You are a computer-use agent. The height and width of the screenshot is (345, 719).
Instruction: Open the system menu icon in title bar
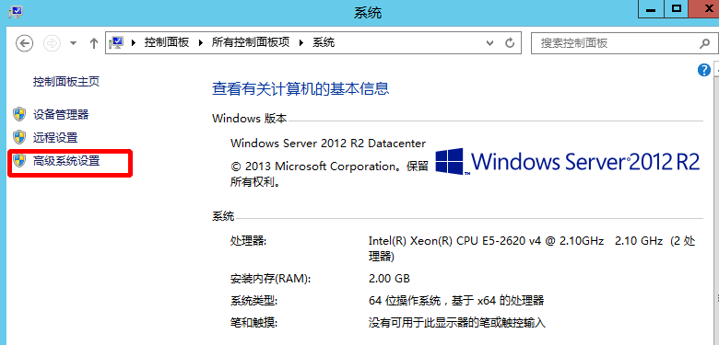tap(16, 10)
